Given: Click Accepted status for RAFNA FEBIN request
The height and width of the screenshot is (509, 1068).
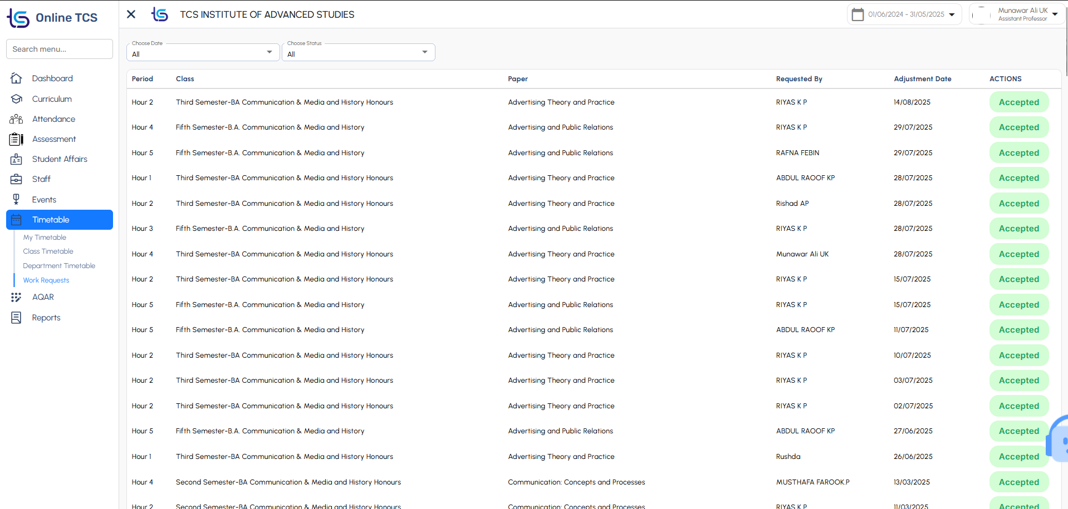Looking at the screenshot, I should 1018,153.
